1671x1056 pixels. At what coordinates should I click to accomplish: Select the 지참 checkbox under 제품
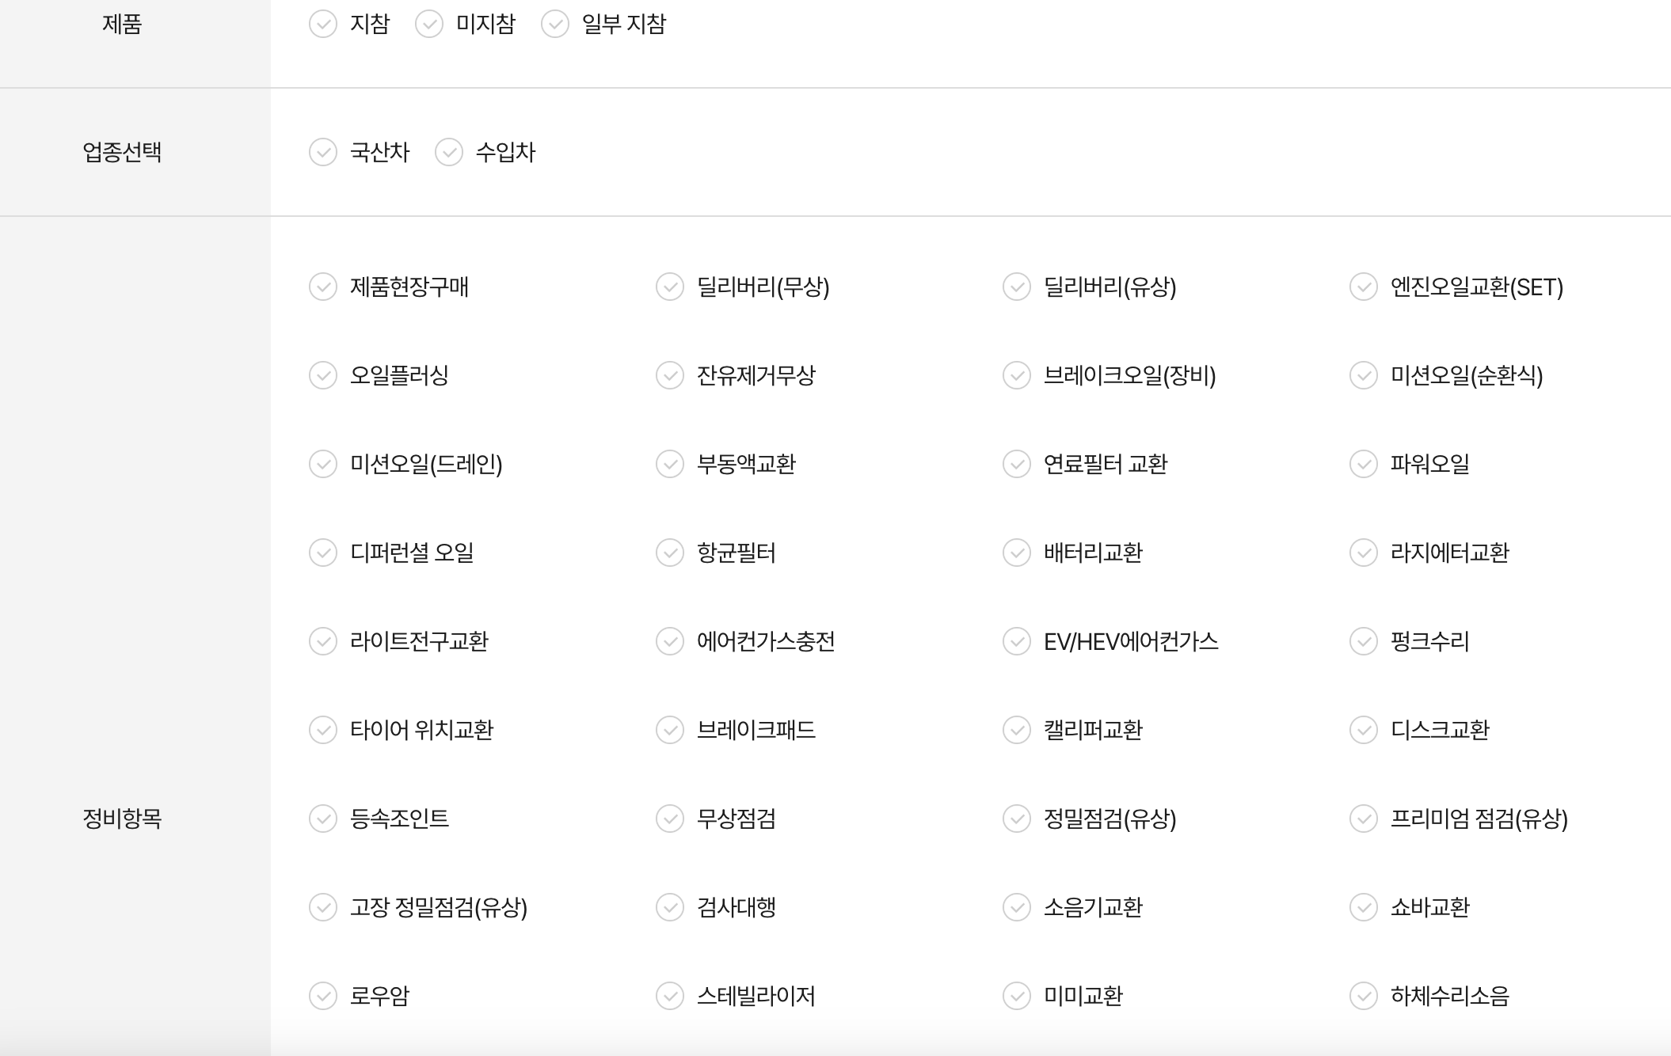click(322, 25)
